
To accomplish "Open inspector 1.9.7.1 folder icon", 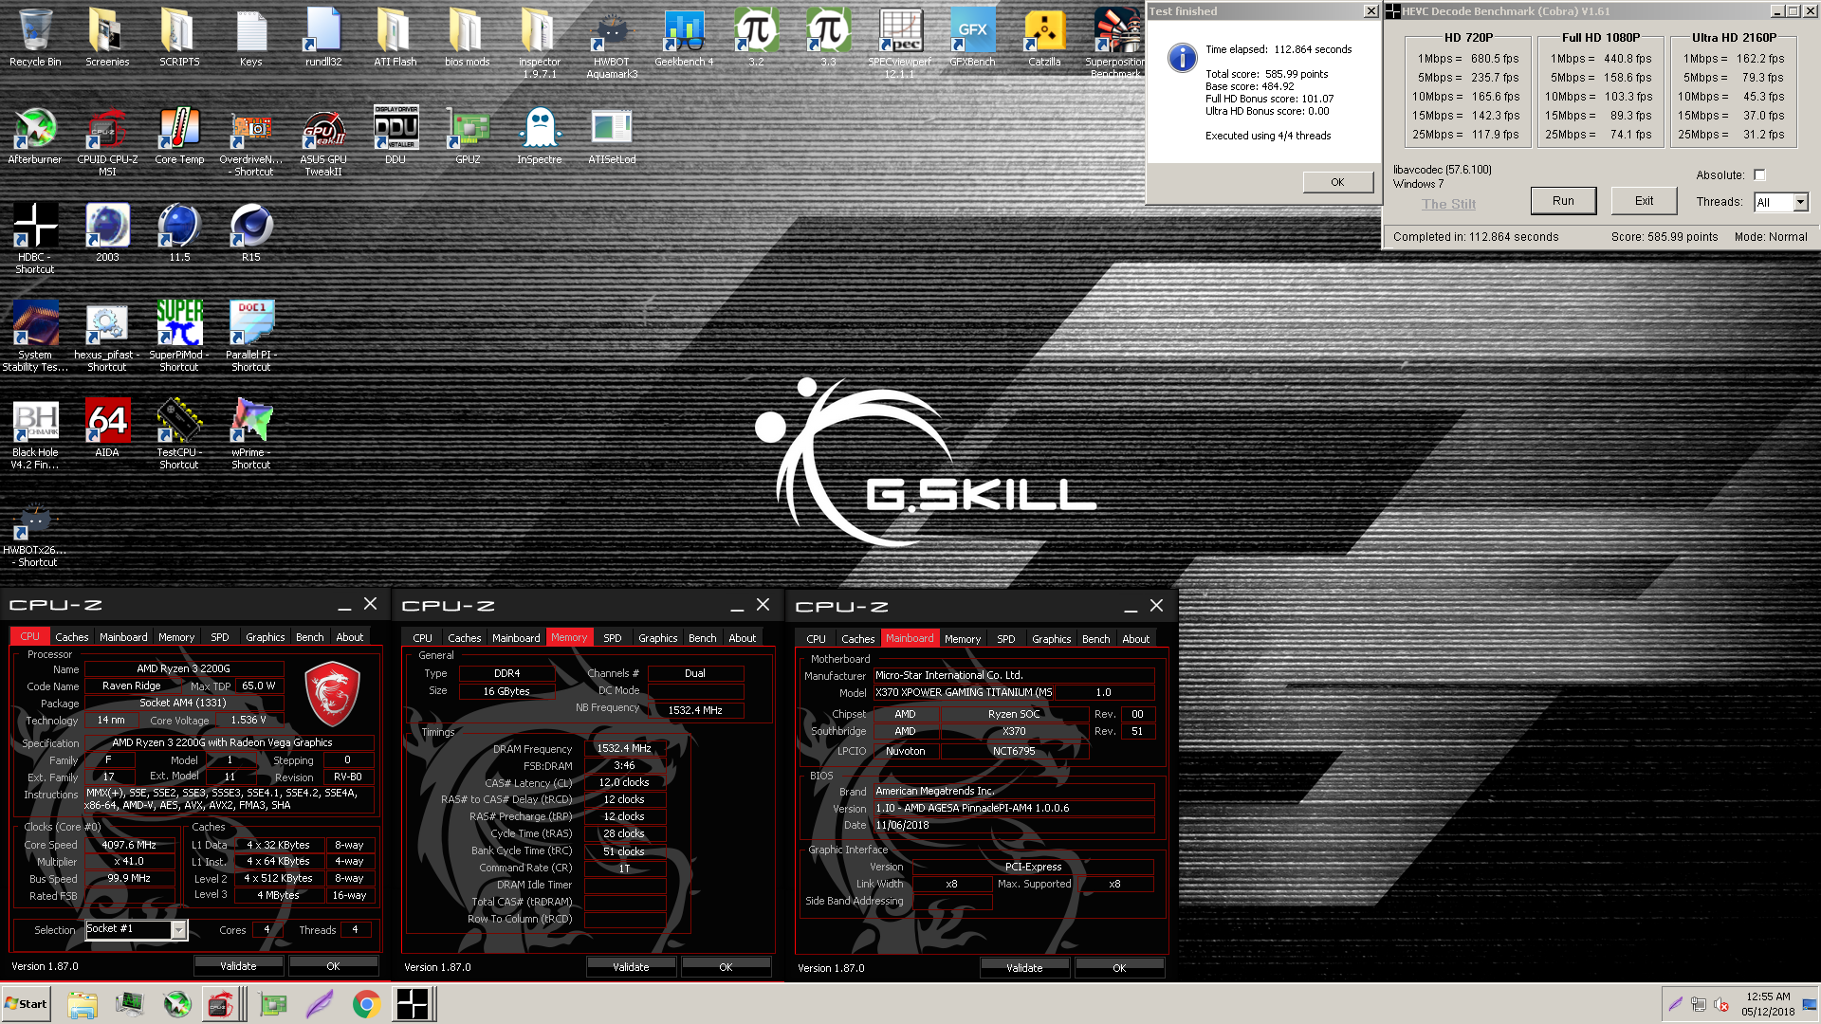I will click(540, 44).
